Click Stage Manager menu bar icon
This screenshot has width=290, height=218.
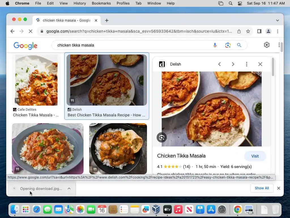[x=221, y=3]
